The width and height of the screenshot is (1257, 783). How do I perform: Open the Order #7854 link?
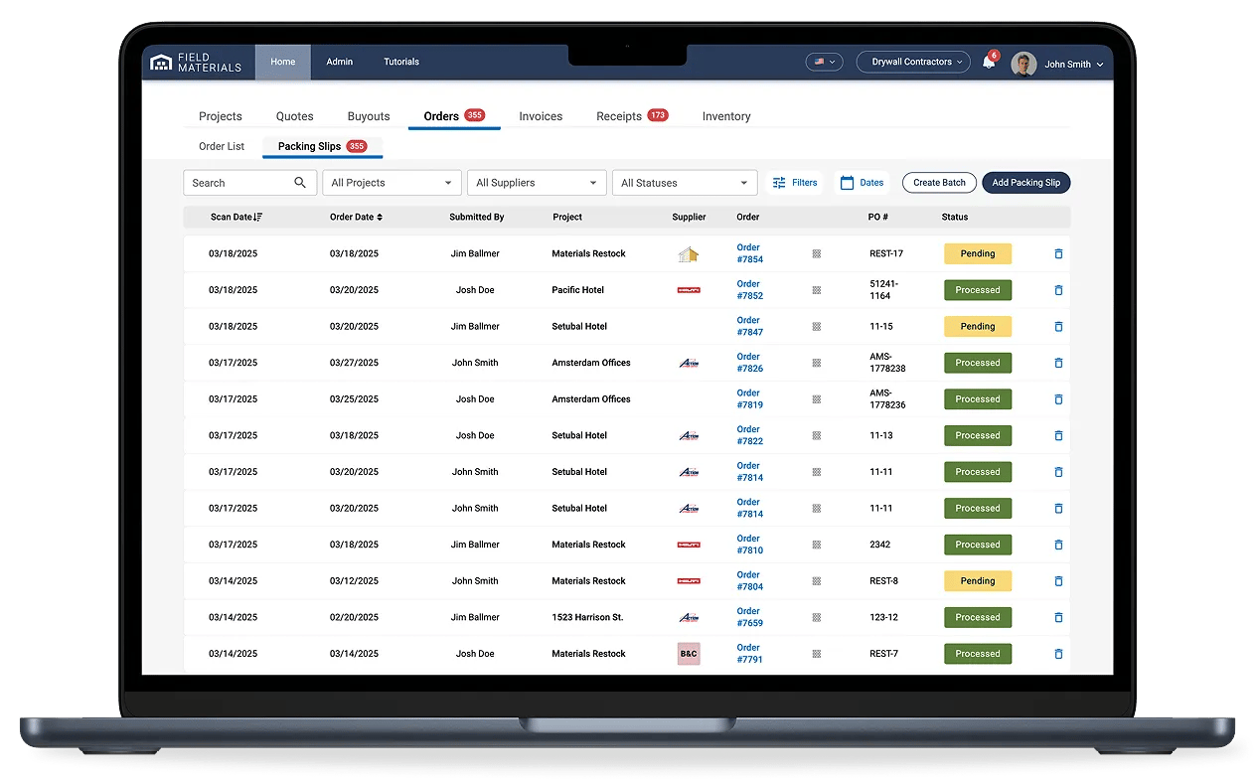click(749, 254)
